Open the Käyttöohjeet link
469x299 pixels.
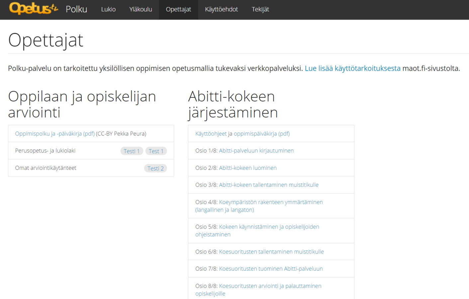211,134
